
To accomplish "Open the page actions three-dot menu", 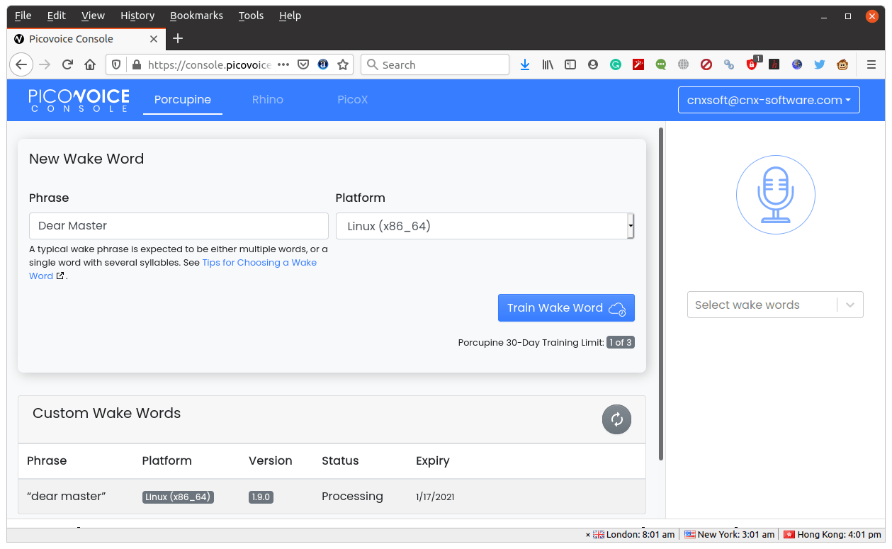I will coord(283,64).
